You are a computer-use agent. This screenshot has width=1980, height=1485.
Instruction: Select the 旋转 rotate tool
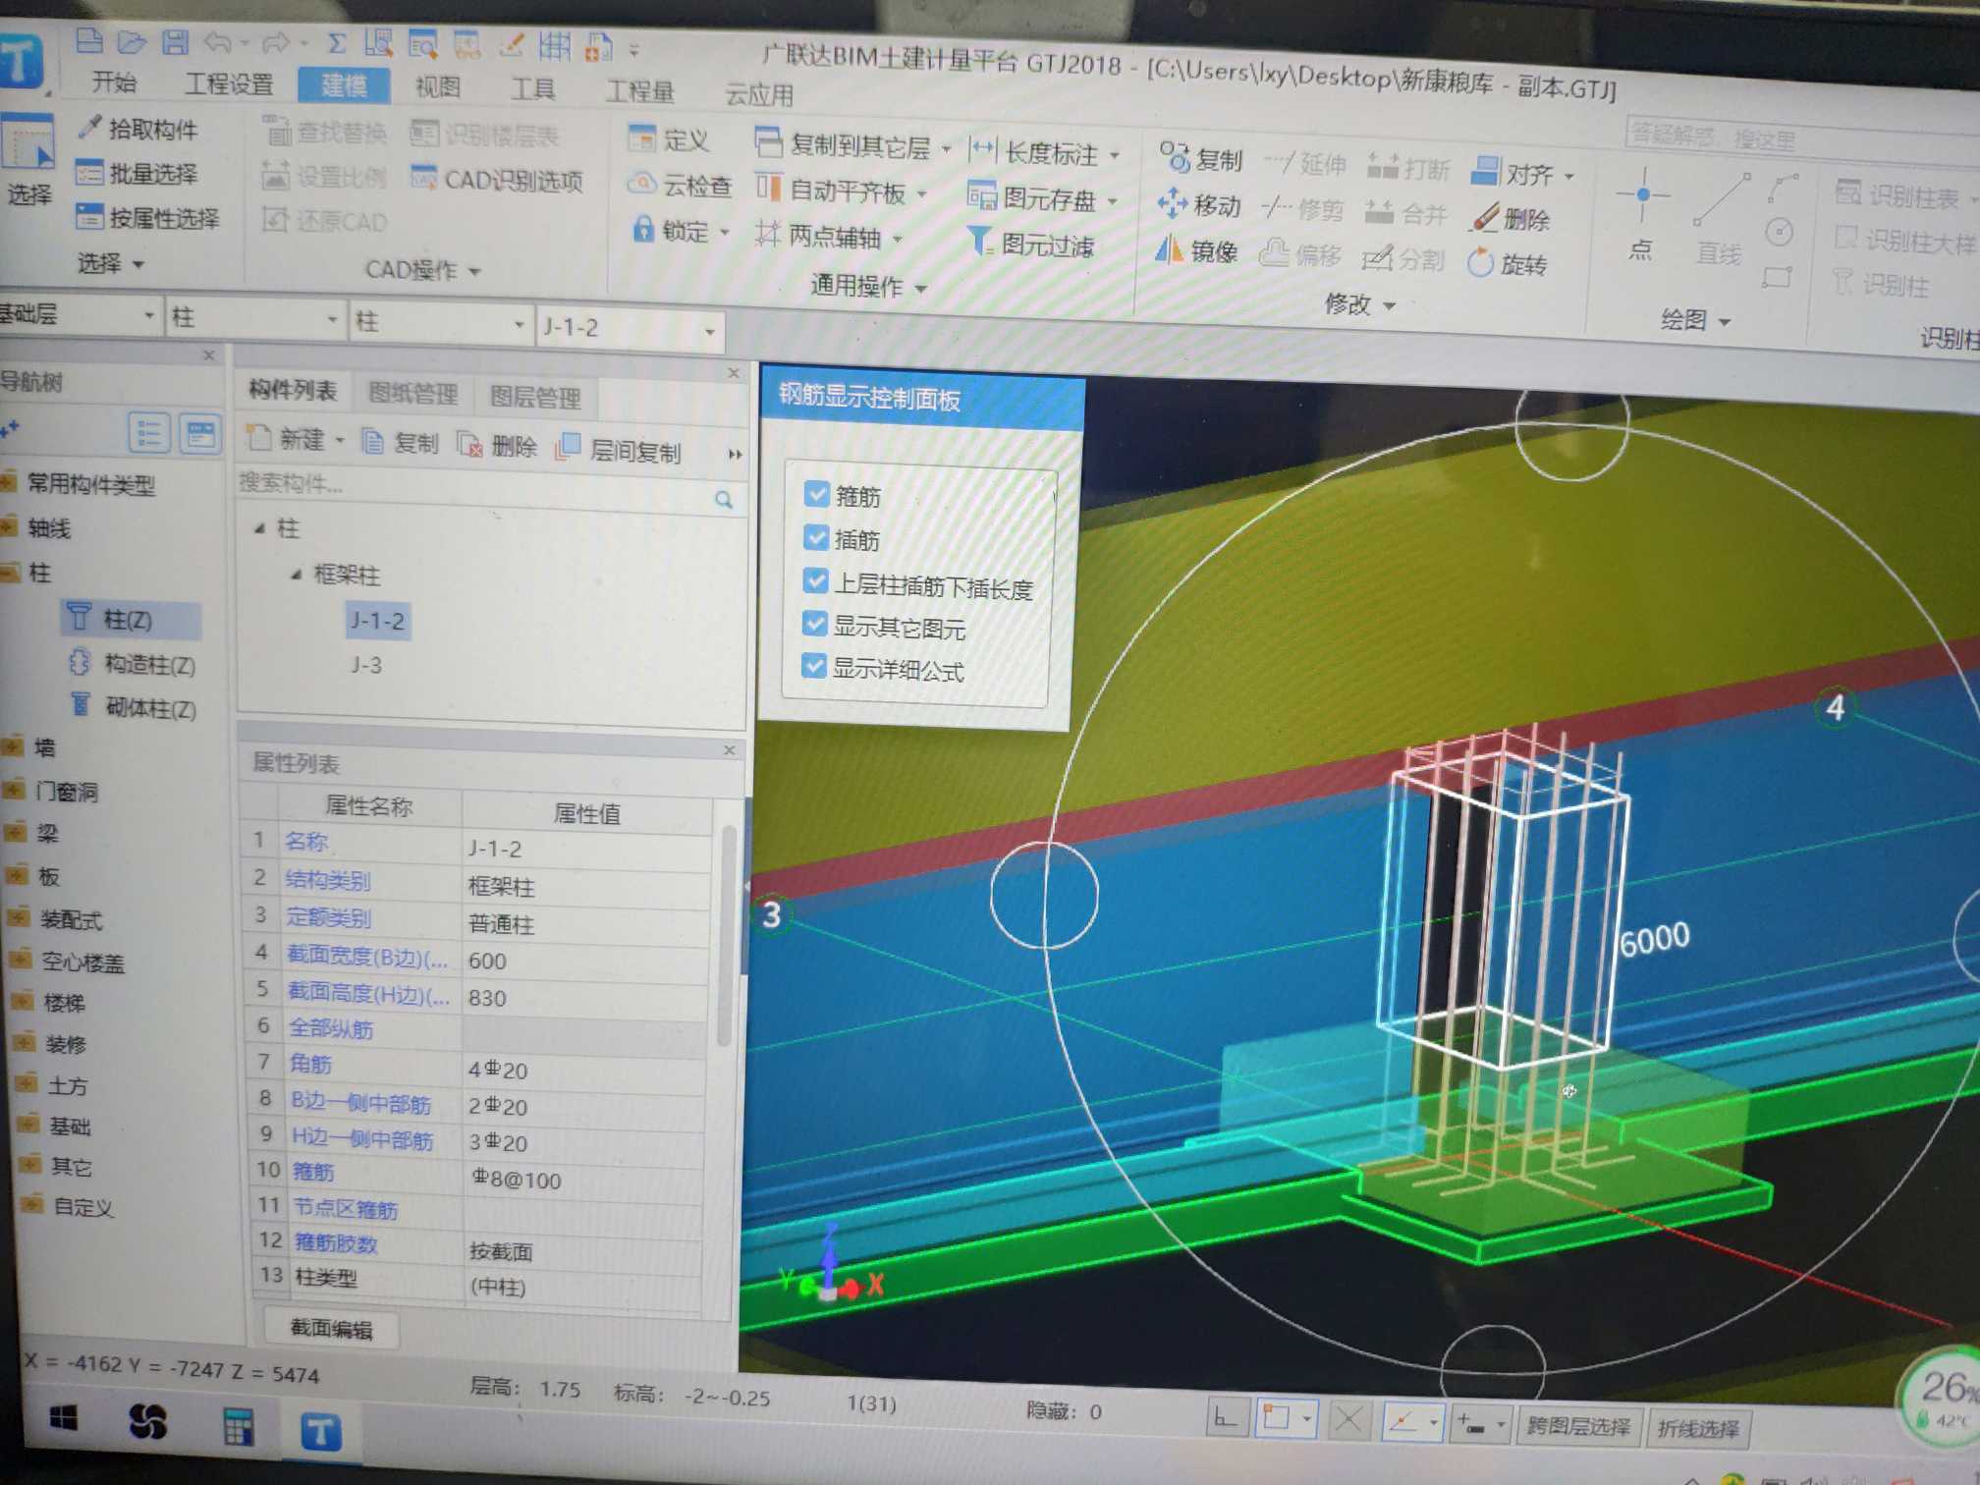tap(1508, 263)
